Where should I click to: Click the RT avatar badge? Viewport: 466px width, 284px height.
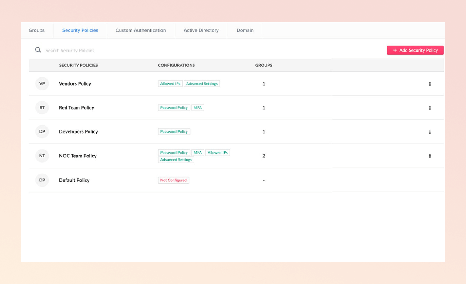(x=42, y=108)
